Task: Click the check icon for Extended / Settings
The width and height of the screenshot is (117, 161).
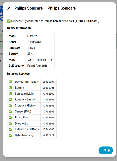Action: (x=10, y=129)
